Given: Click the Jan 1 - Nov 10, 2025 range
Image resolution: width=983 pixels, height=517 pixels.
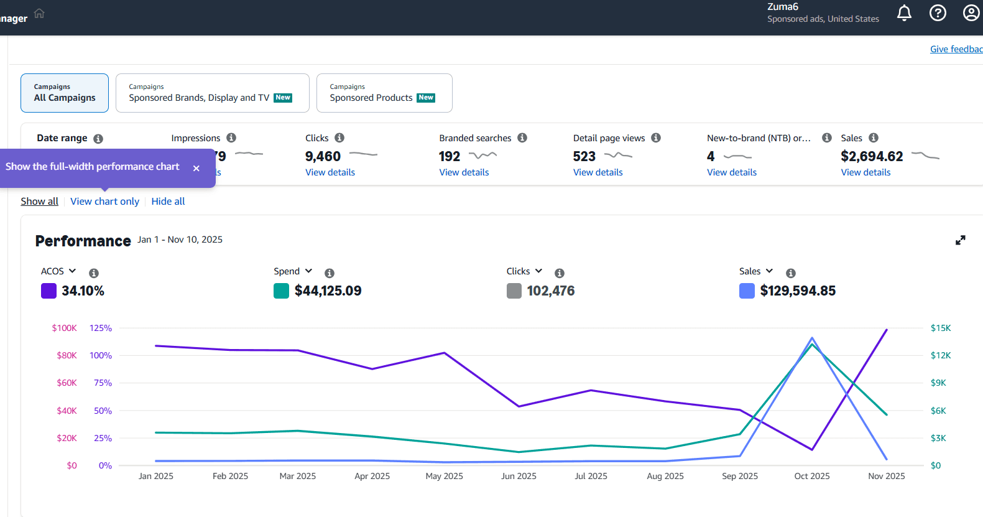Looking at the screenshot, I should click(x=180, y=240).
